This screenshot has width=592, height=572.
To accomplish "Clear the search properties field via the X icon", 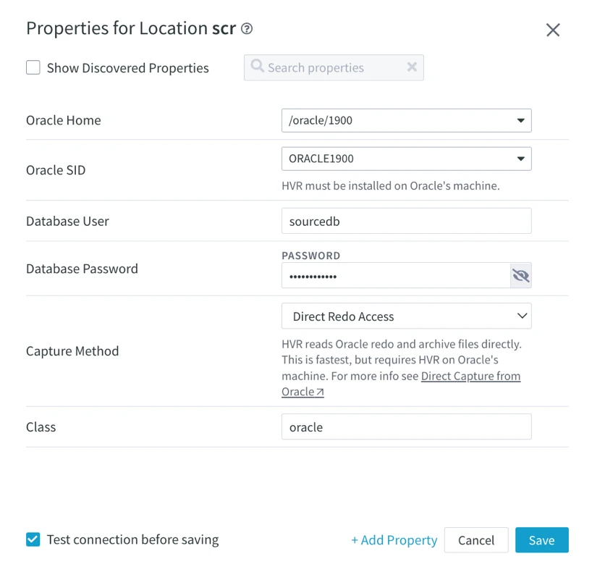I will (x=413, y=67).
